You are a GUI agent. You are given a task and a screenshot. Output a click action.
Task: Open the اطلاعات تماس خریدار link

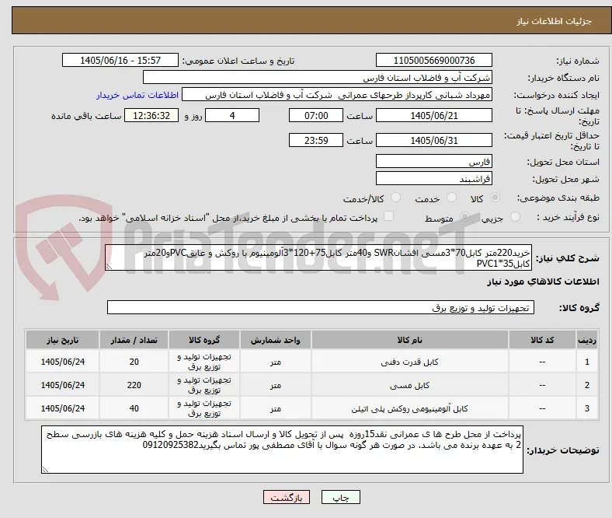pos(137,95)
